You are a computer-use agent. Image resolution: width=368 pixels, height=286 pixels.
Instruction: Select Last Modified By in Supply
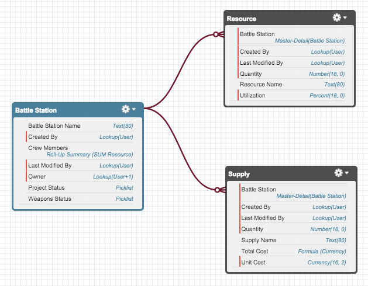[293, 218]
